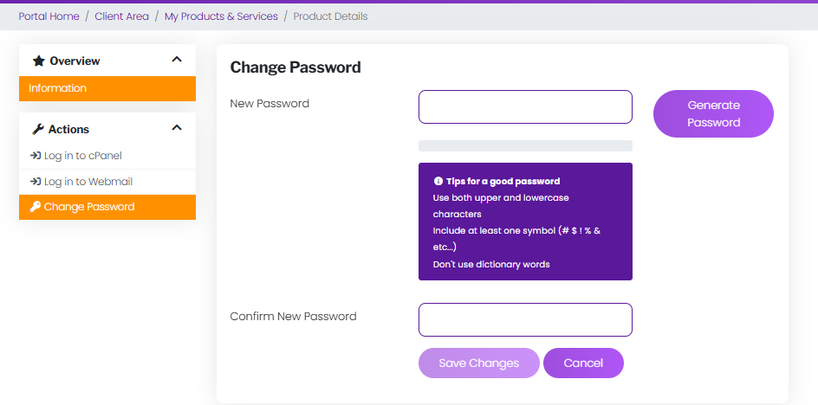
Task: Cancel the password change
Action: (x=583, y=363)
